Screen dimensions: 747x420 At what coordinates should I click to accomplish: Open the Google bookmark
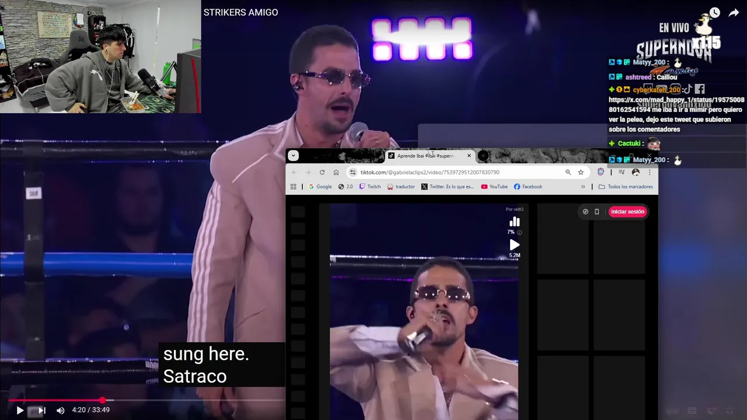click(x=320, y=187)
